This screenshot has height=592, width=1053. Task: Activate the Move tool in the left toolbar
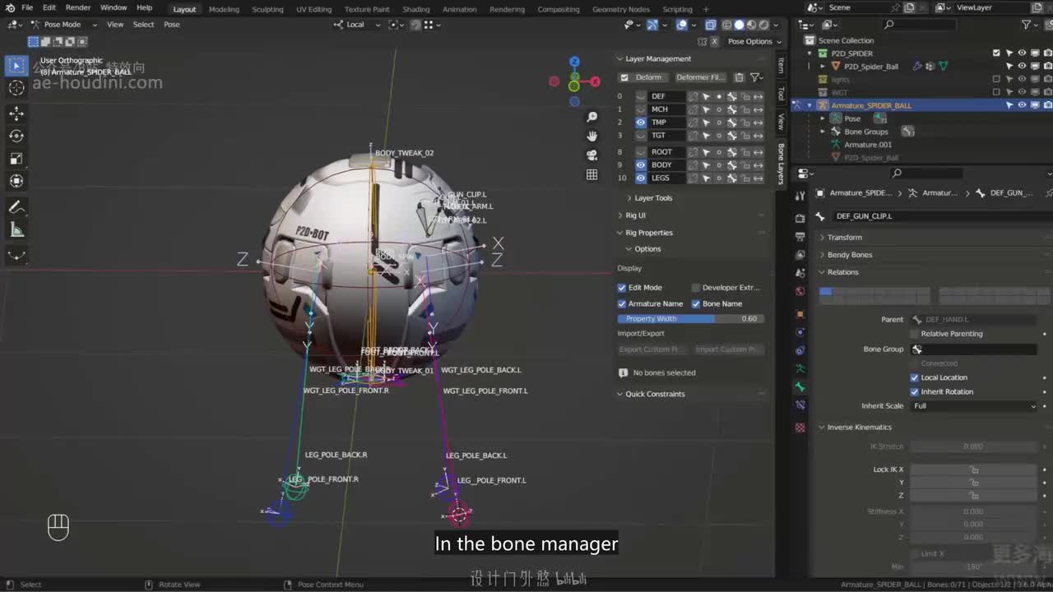click(16, 113)
